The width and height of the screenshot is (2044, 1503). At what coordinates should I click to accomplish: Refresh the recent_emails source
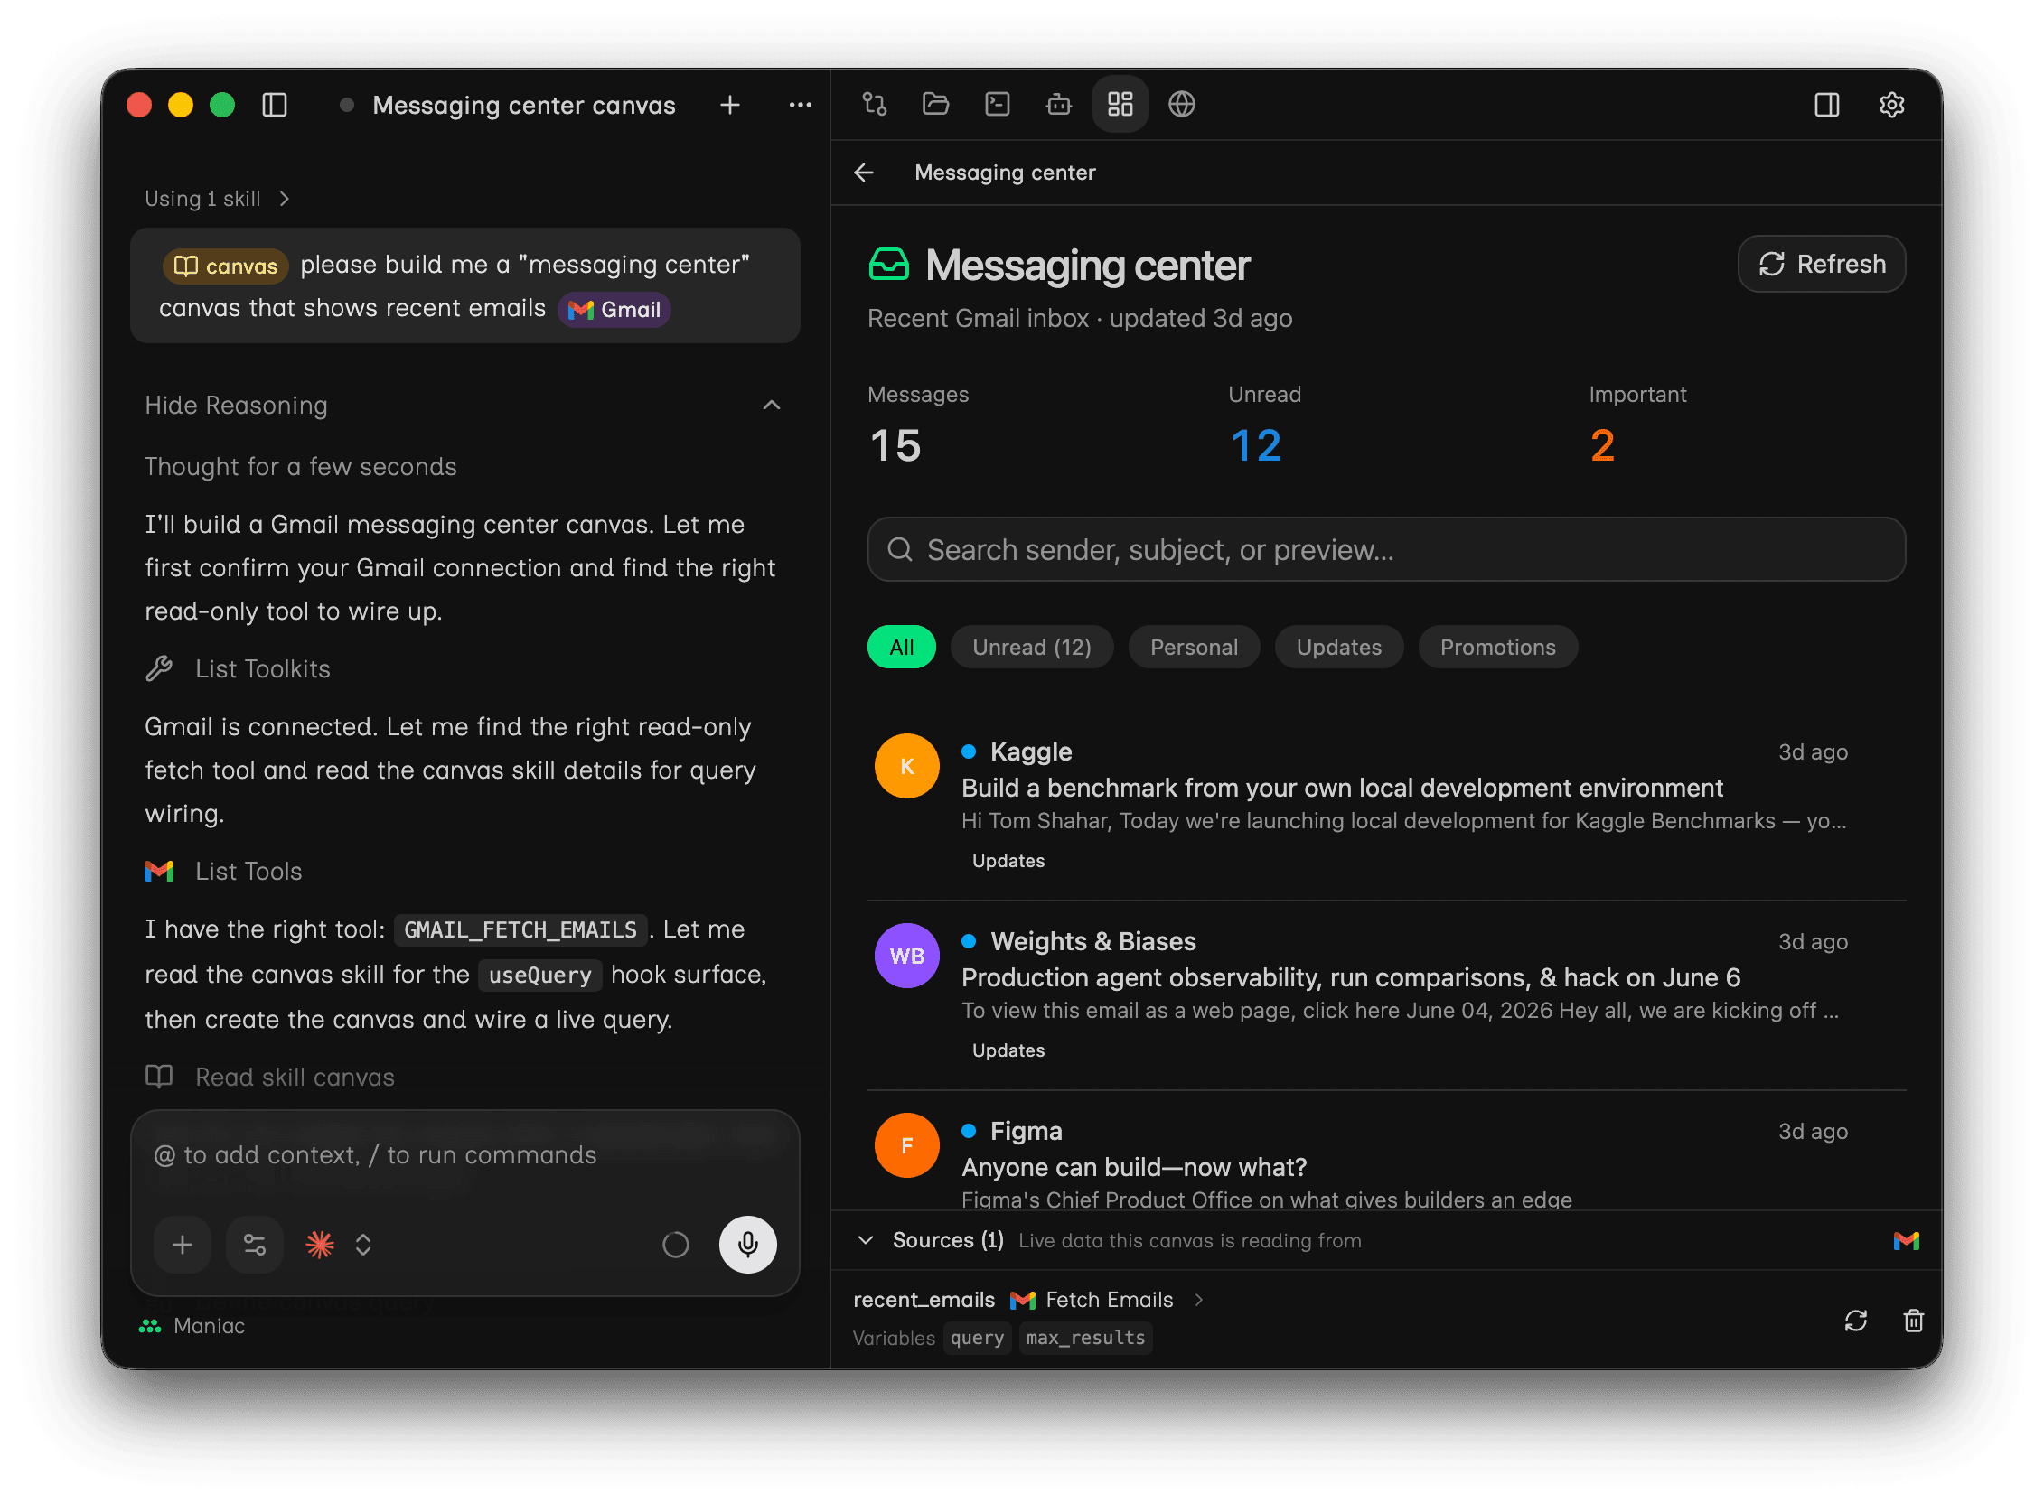[1855, 1321]
